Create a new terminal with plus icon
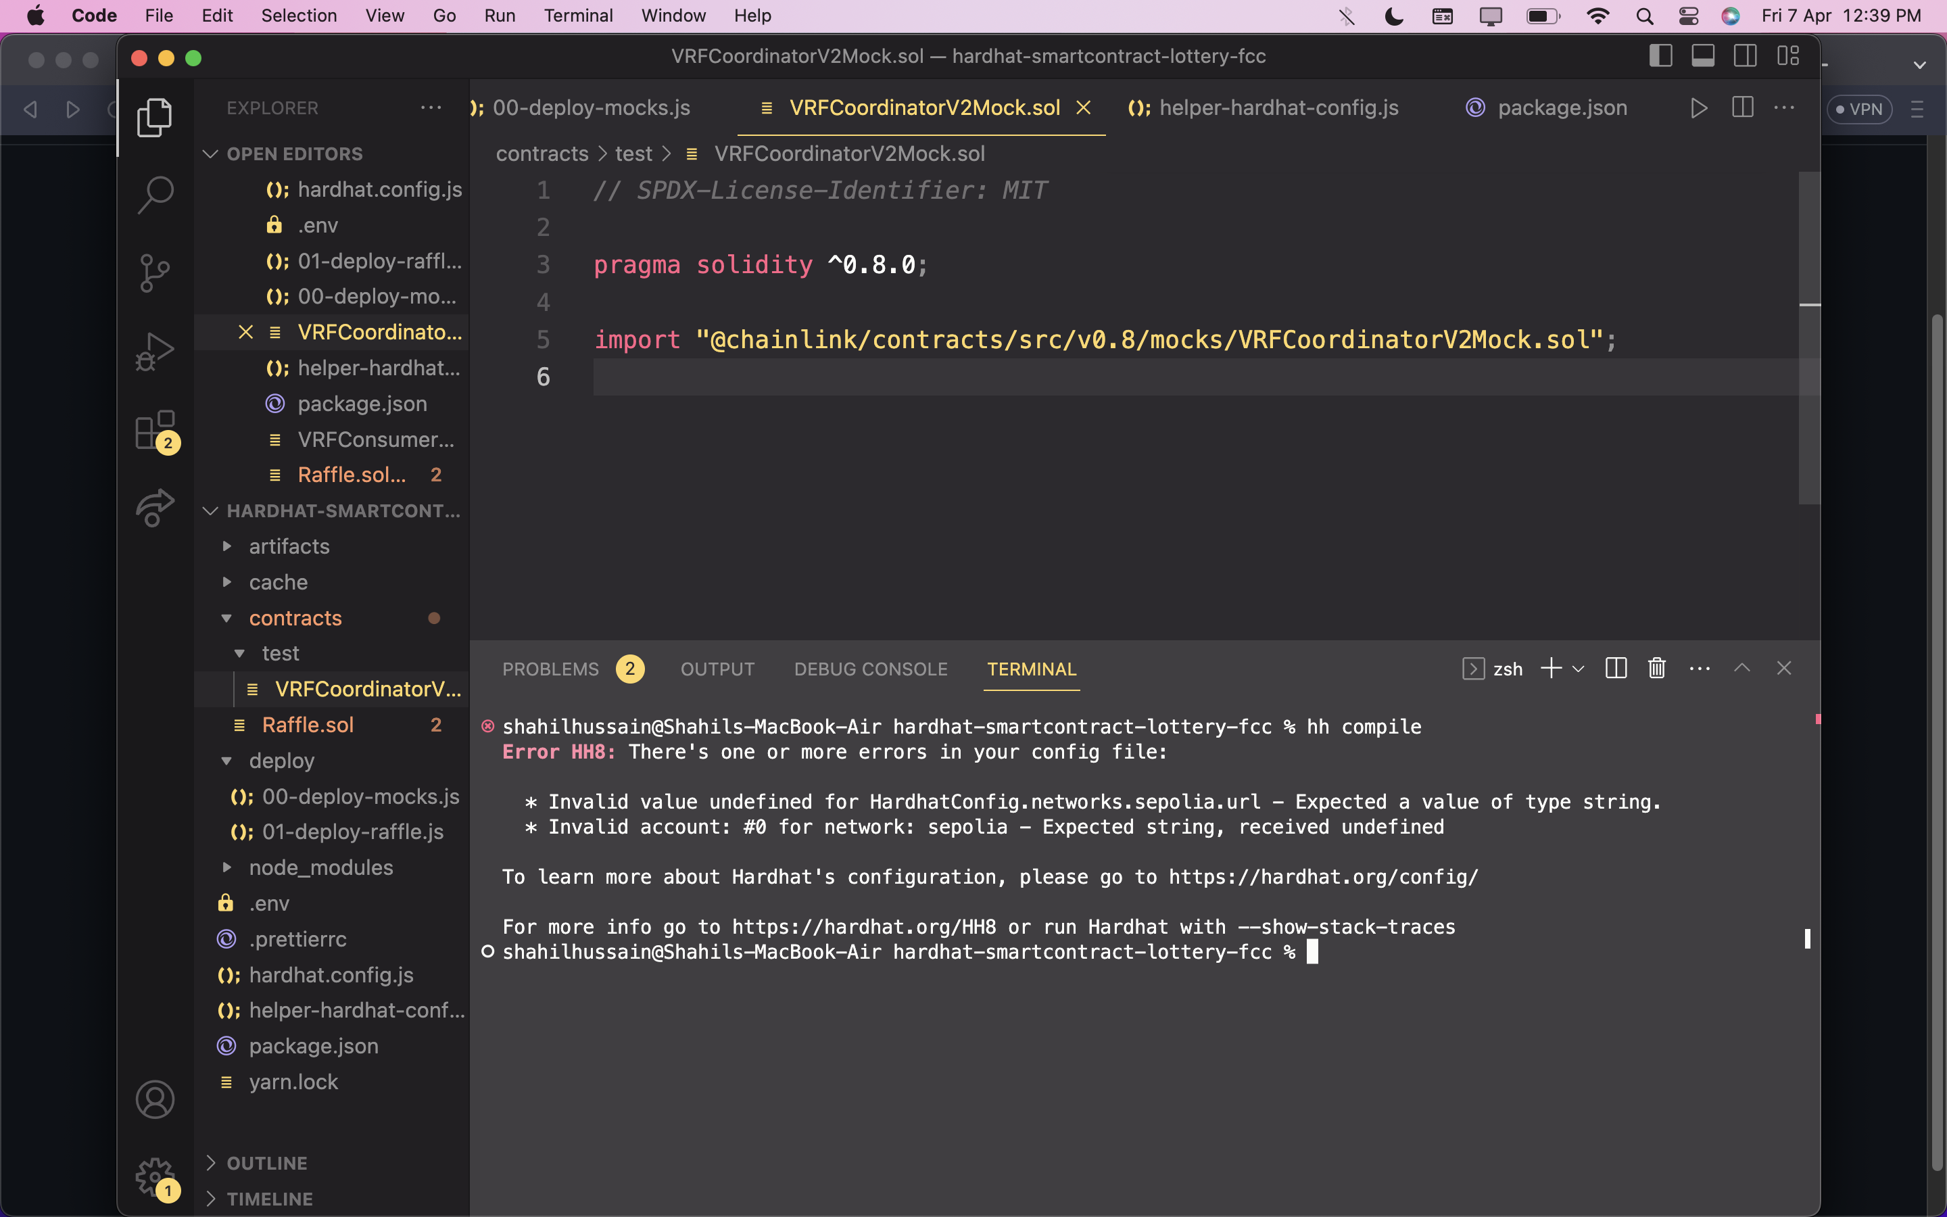The width and height of the screenshot is (1947, 1217). tap(1551, 668)
